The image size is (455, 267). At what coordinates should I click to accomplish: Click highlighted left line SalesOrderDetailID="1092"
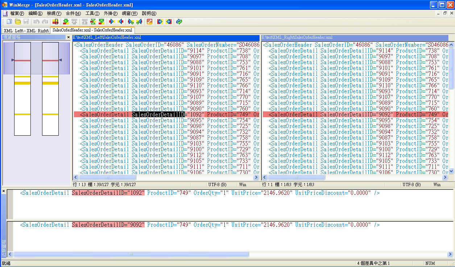[x=167, y=114]
